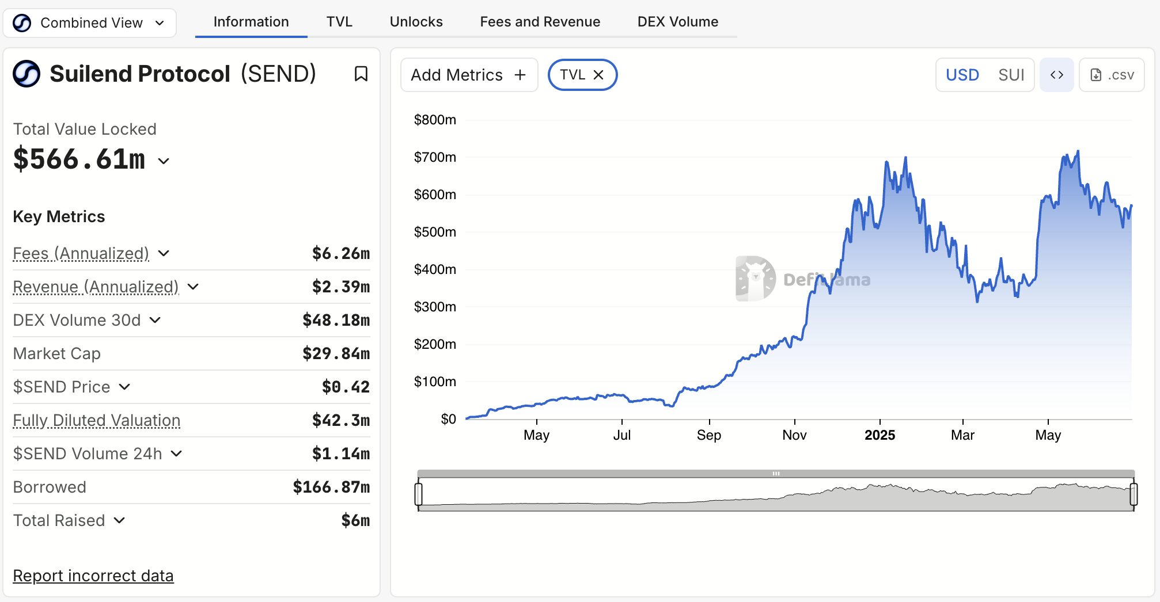Click the embed code icon button
This screenshot has width=1160, height=602.
click(x=1056, y=75)
